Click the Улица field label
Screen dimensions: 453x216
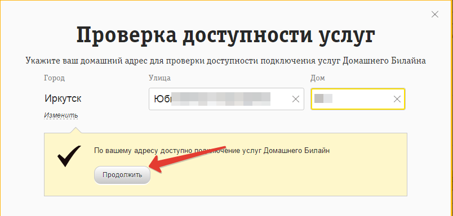[159, 78]
